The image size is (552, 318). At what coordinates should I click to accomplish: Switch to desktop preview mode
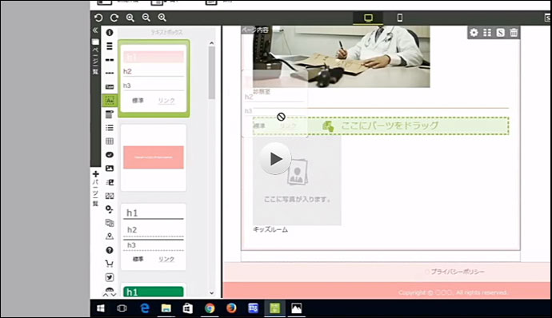pos(368,18)
